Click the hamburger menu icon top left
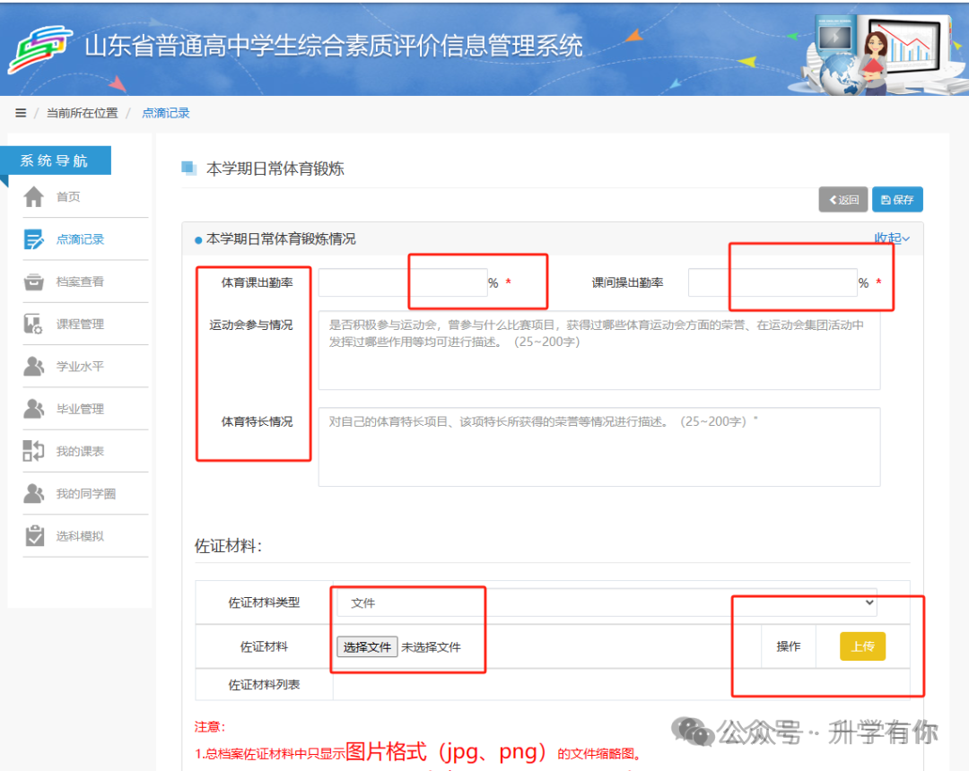The width and height of the screenshot is (969, 771). click(21, 113)
